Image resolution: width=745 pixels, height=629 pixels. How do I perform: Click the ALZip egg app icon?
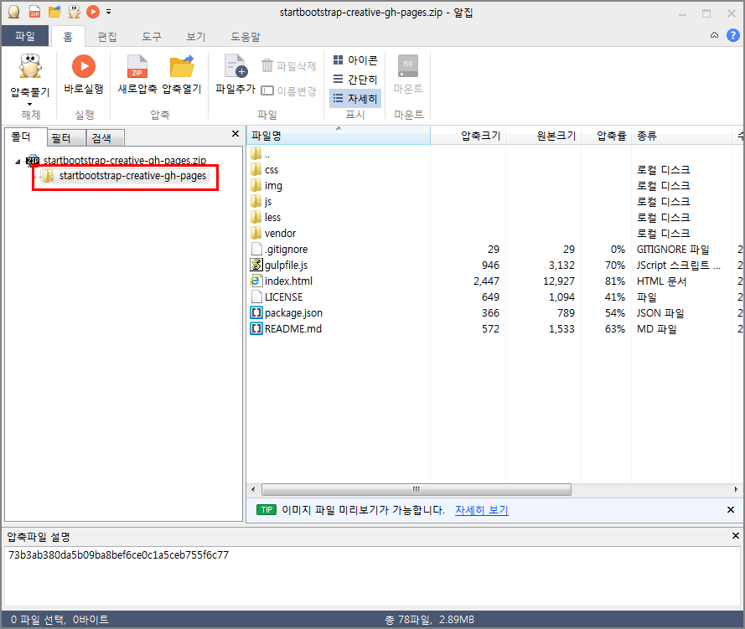coord(14,12)
